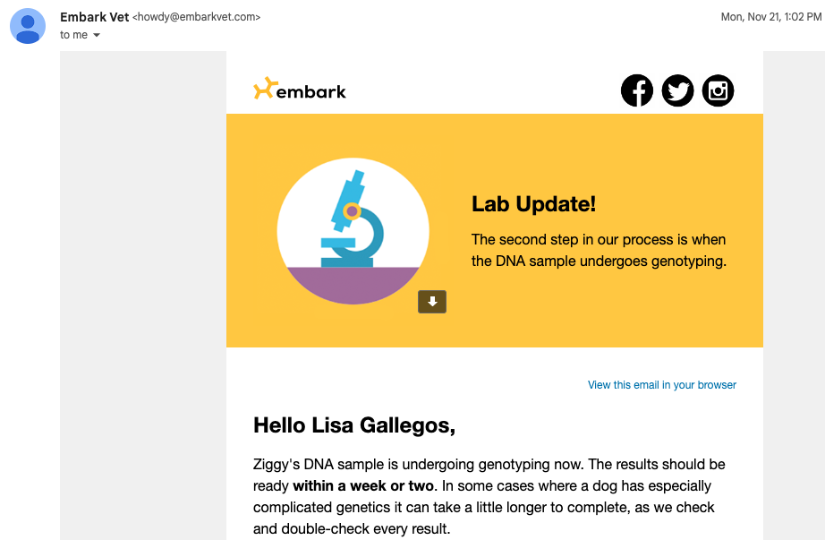Open the Embark Twitter icon

[x=677, y=90]
